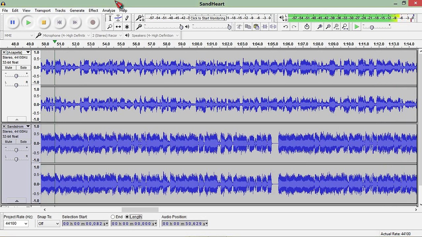Click the red Record button
Screen dimensions: 422x237
click(93, 22)
